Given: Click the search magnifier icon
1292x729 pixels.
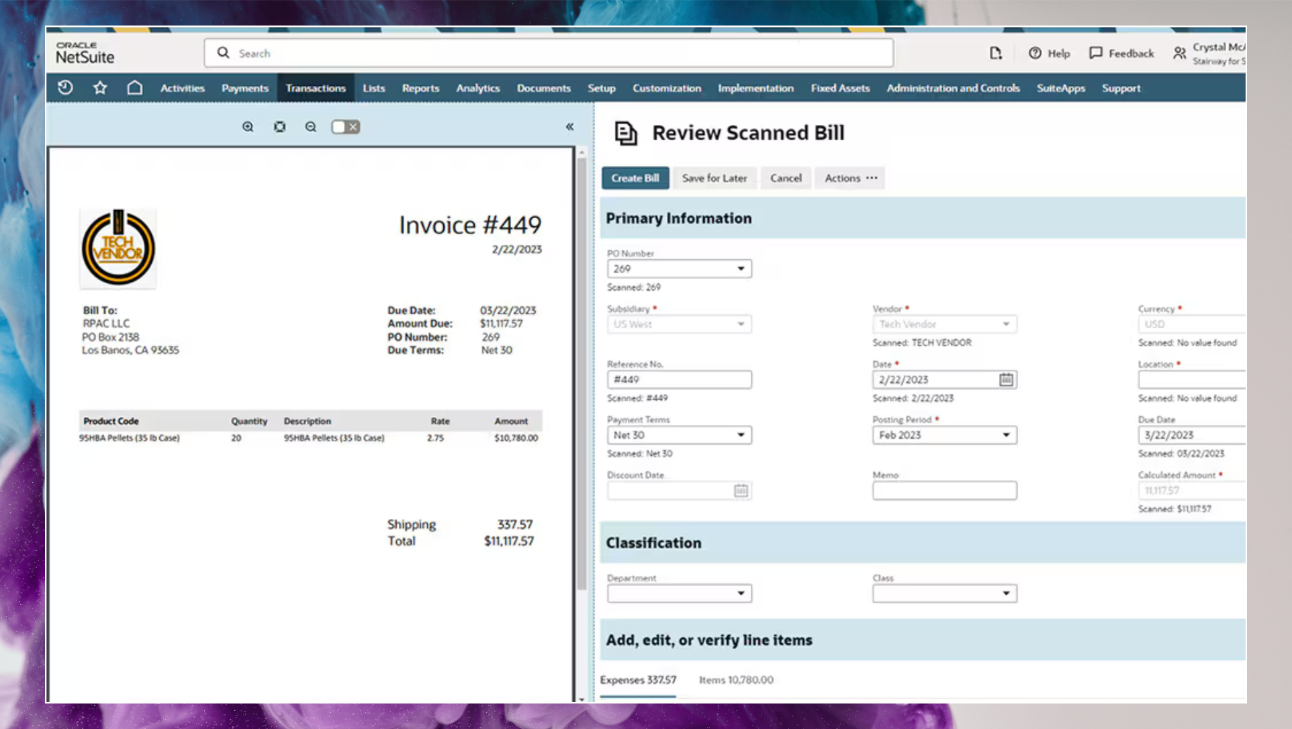Looking at the screenshot, I should click(x=223, y=52).
